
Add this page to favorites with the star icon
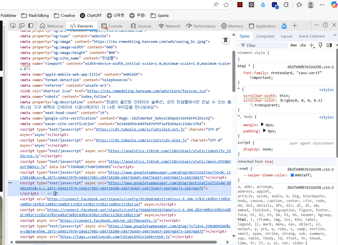(x=226, y=5)
